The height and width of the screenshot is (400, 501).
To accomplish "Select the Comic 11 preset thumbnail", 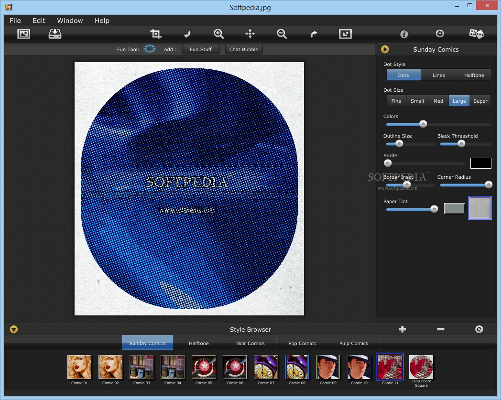I will 390,367.
